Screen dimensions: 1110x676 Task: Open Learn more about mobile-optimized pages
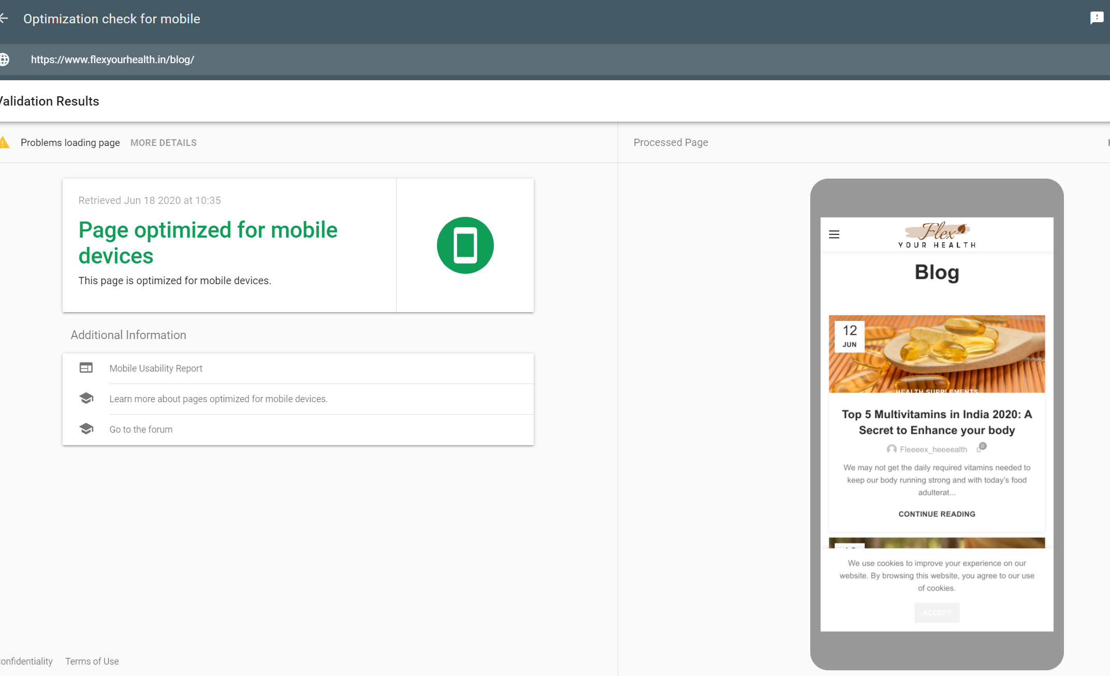[x=218, y=399]
